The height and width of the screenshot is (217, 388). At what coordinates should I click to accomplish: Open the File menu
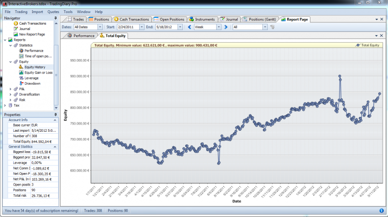[8, 12]
